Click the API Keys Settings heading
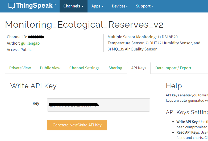Image resolution: width=208 pixels, height=141 pixels. point(187,112)
